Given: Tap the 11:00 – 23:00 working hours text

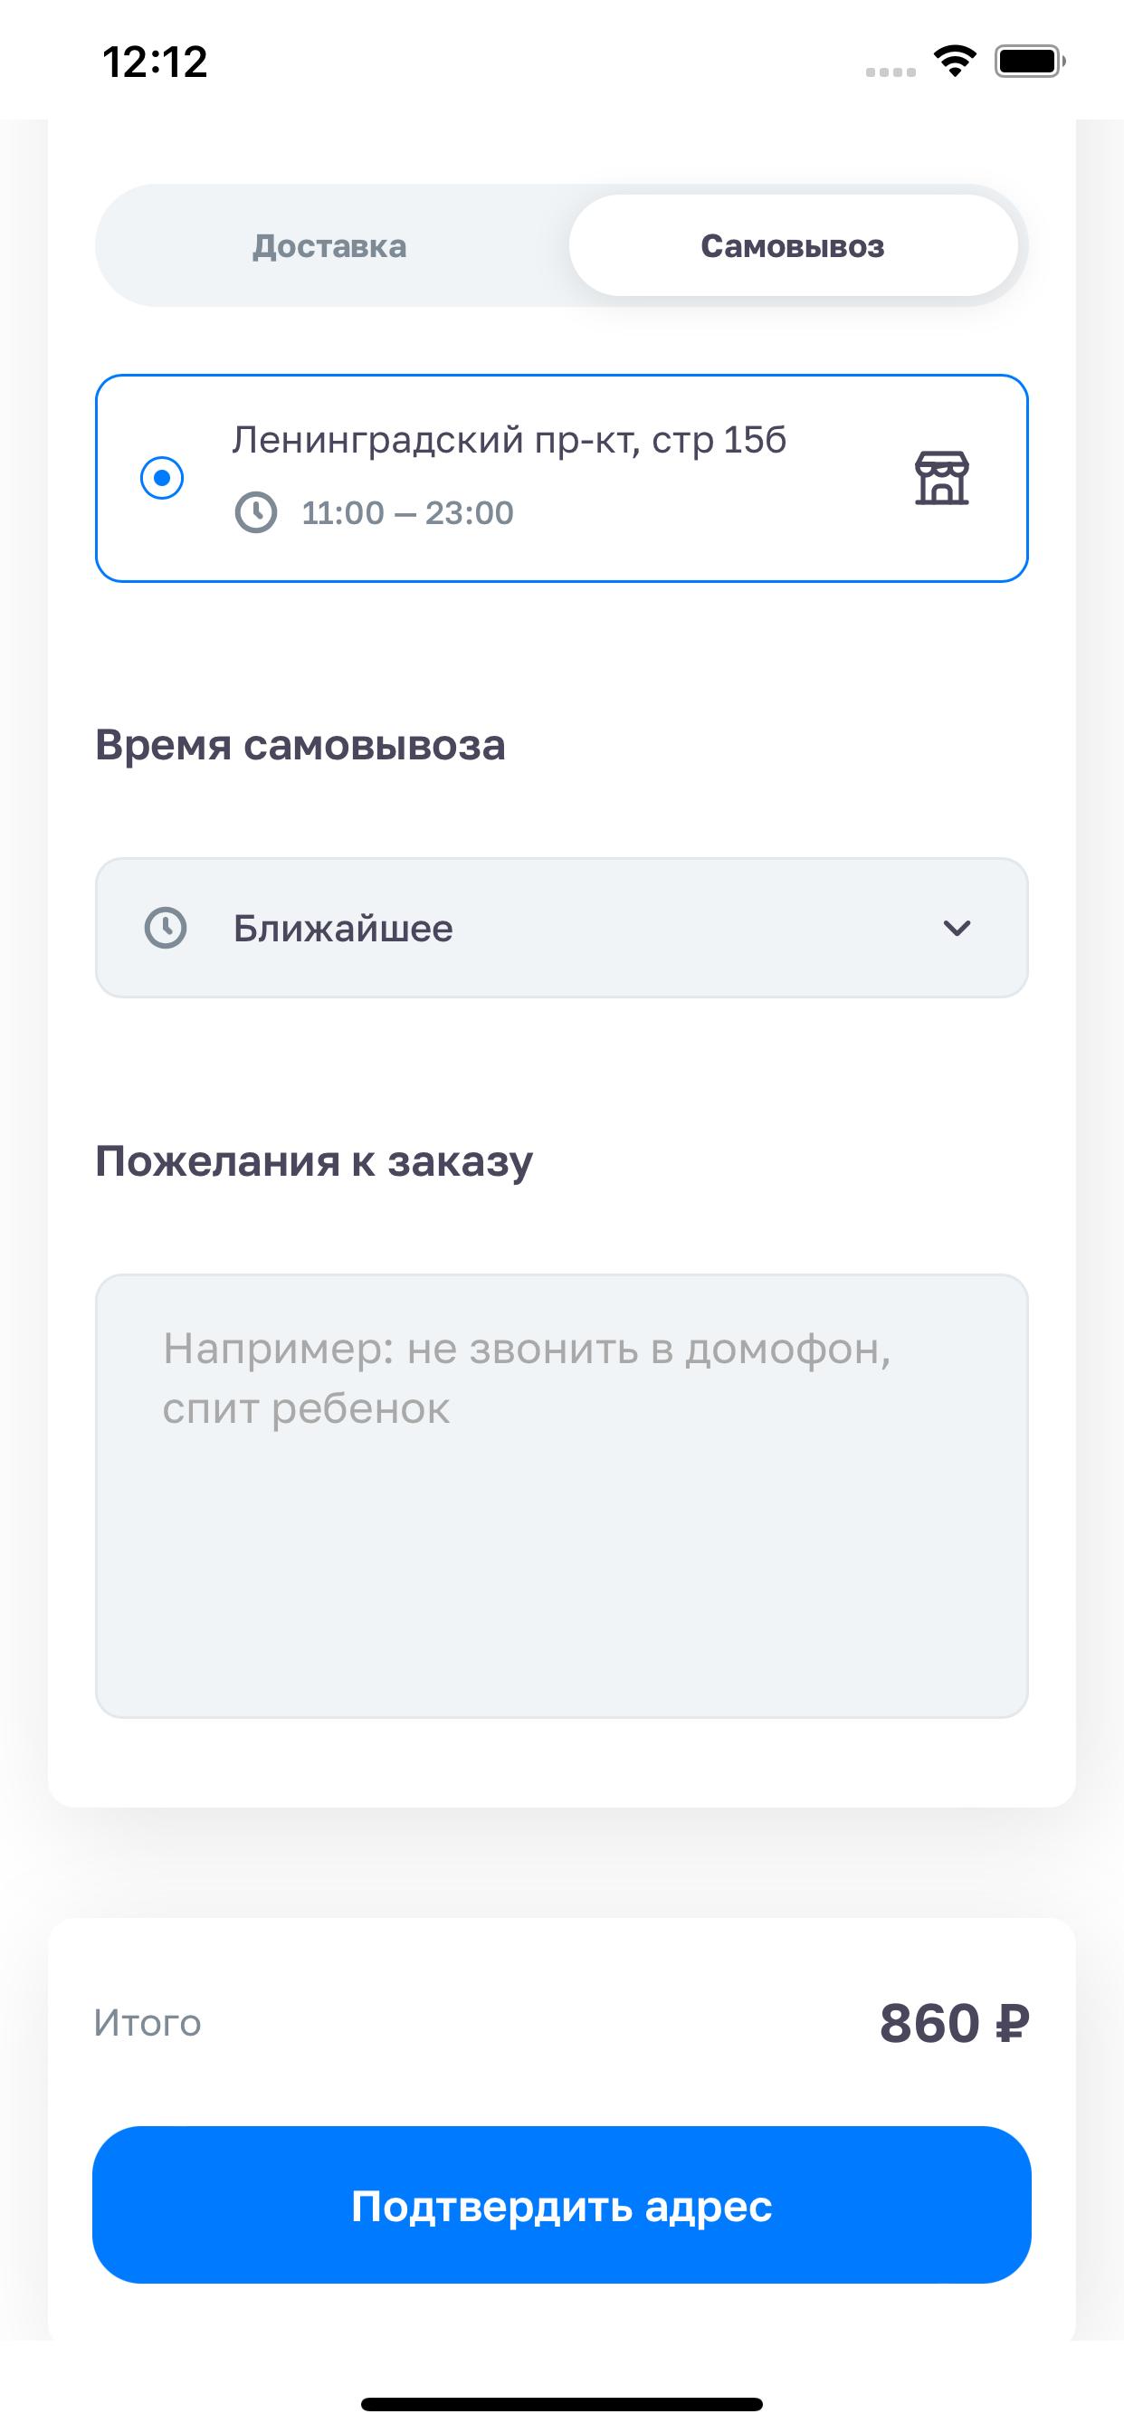Looking at the screenshot, I should tap(408, 513).
